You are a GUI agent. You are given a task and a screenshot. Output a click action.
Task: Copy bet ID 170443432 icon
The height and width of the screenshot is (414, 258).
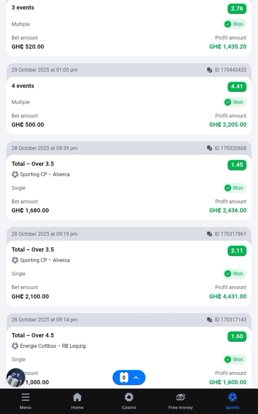pos(209,70)
